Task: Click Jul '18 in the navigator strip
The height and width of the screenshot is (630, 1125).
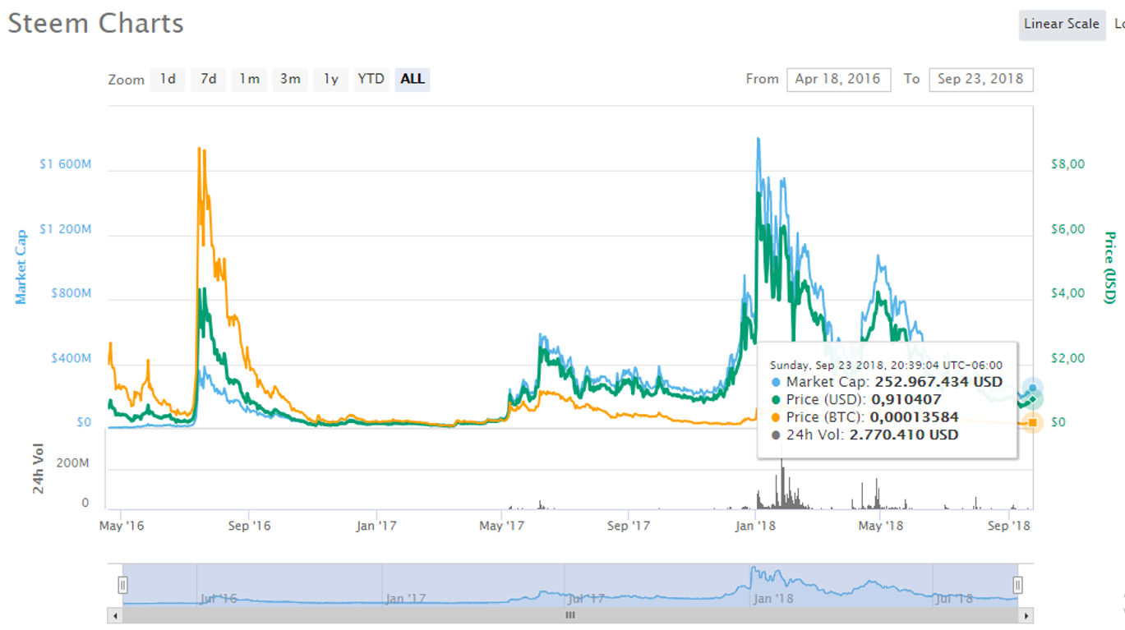Action: [955, 599]
